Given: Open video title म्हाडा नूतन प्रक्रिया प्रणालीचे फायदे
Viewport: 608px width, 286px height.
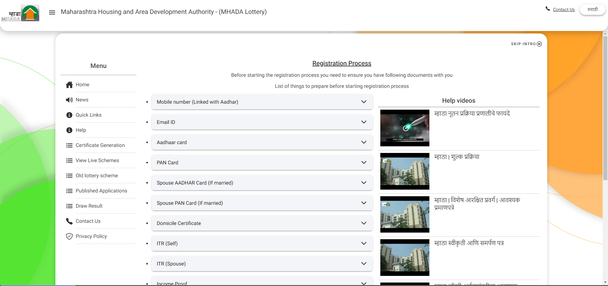Looking at the screenshot, I should 472,113.
